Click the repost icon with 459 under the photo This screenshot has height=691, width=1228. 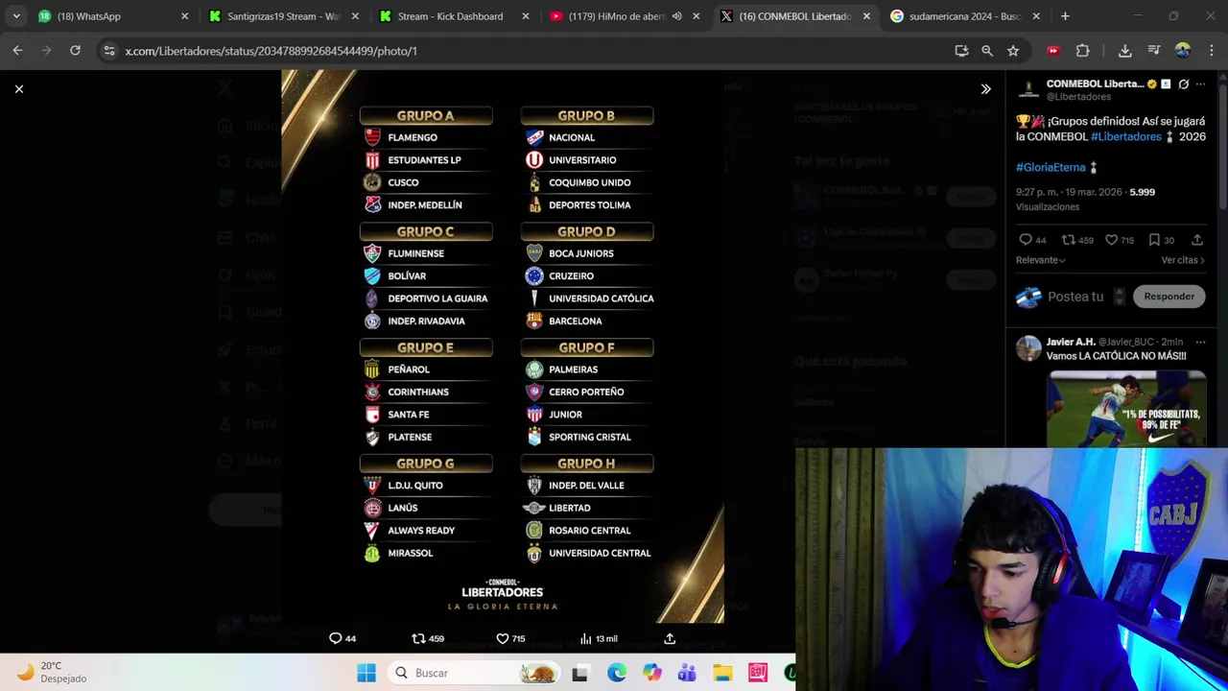[x=427, y=638]
